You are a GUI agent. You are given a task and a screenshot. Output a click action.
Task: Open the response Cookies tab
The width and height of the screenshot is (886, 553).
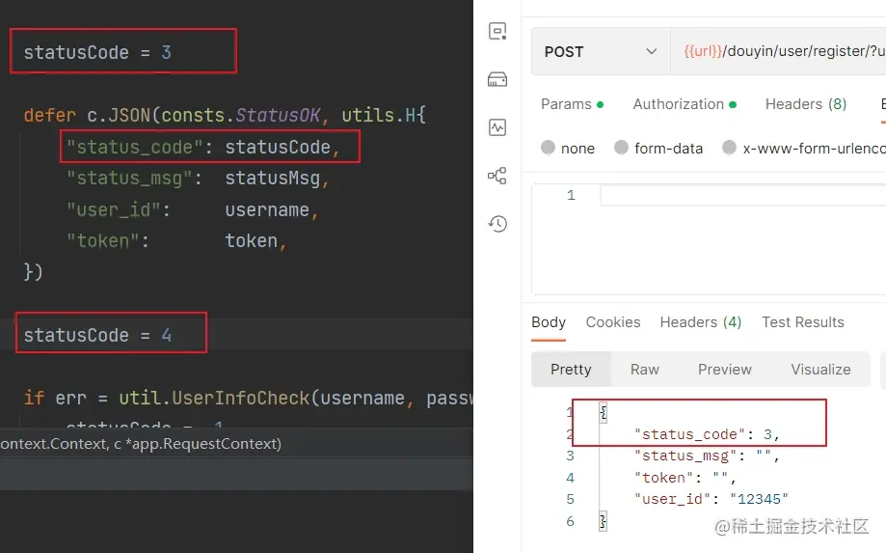[613, 322]
